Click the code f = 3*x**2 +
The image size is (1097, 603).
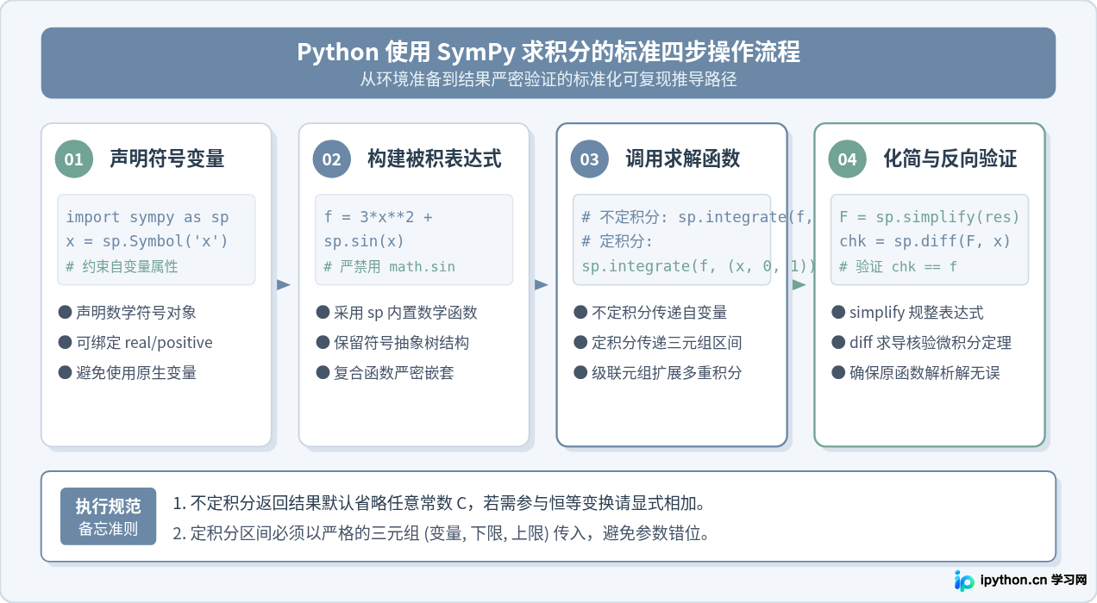pos(378,217)
